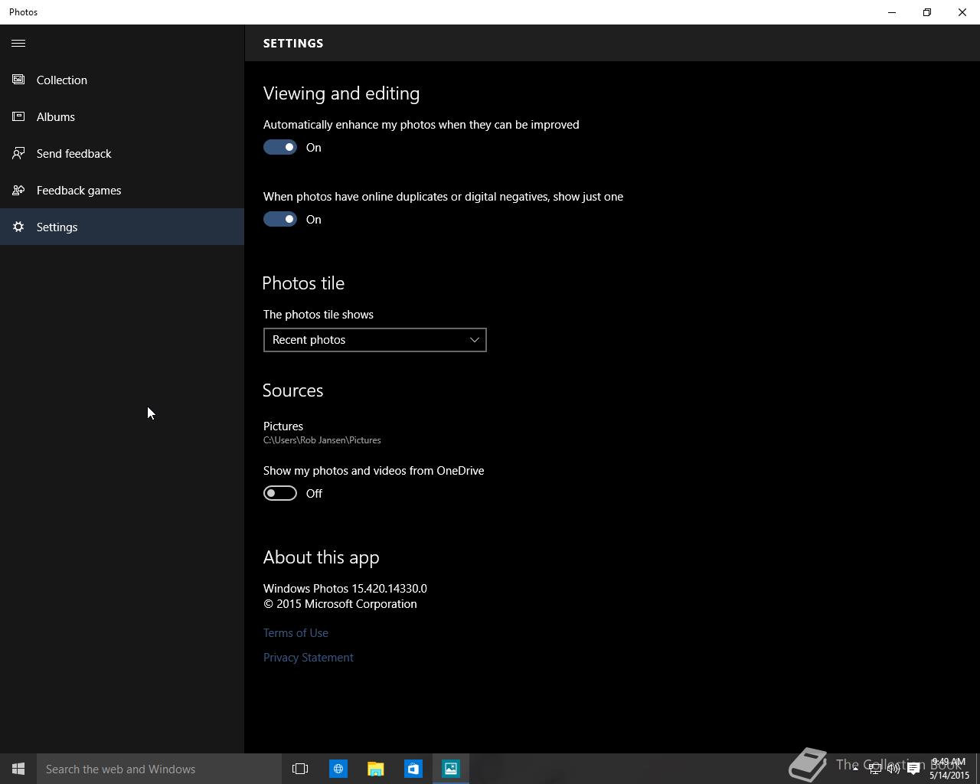980x784 pixels.
Task: Launch the browser globe taskbar icon
Action: click(338, 769)
